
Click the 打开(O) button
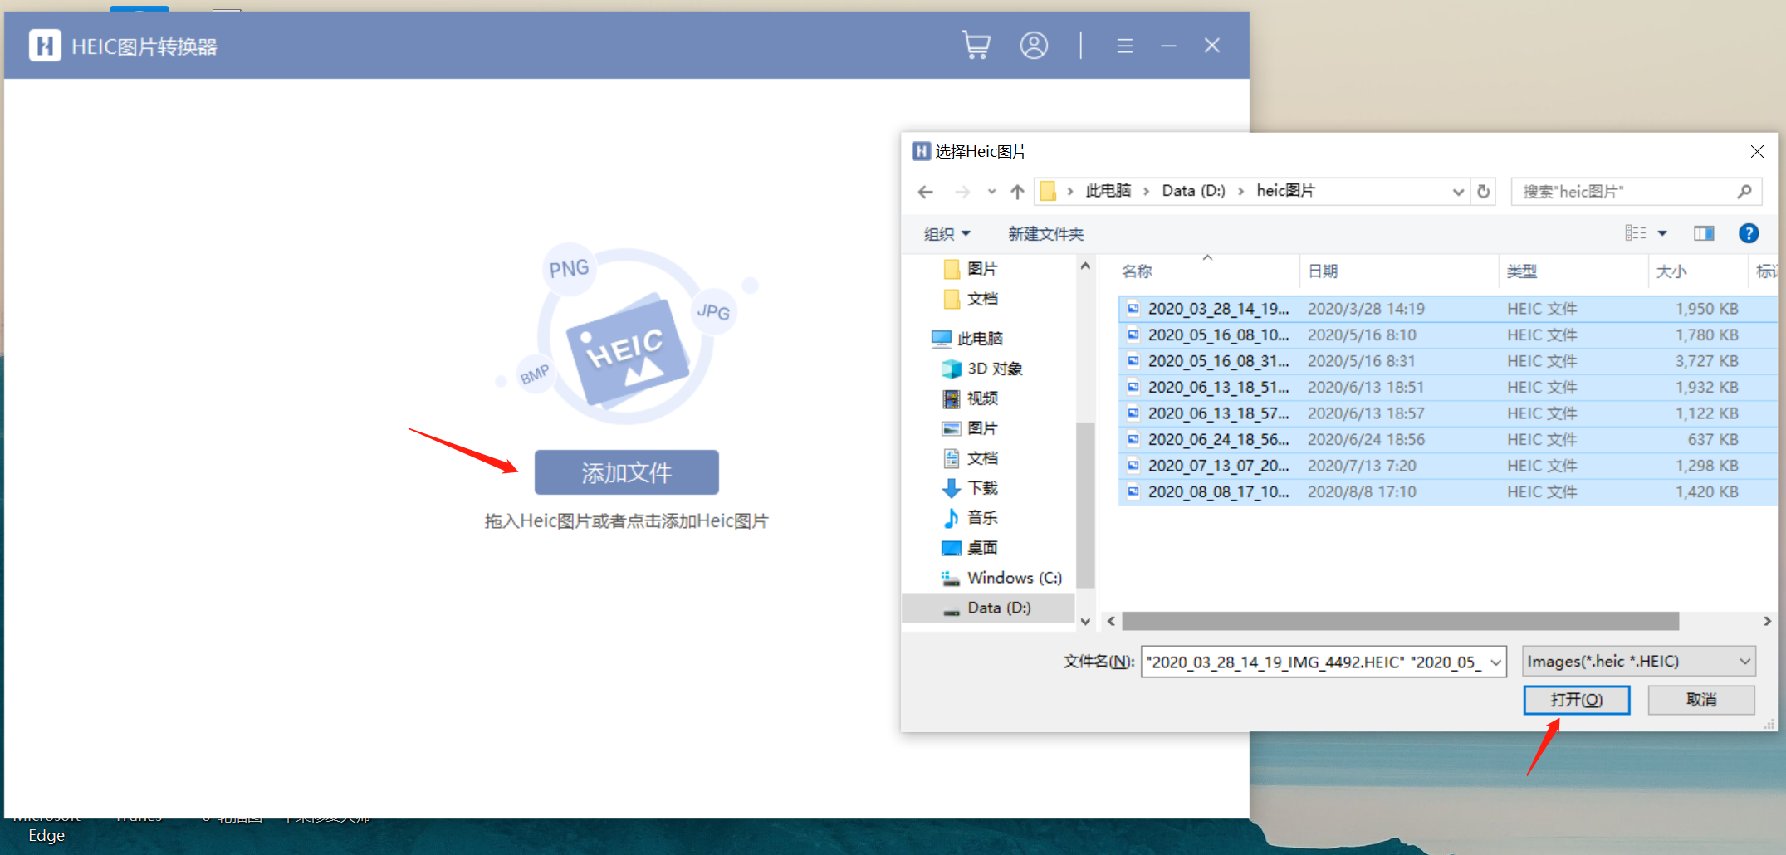click(1576, 700)
